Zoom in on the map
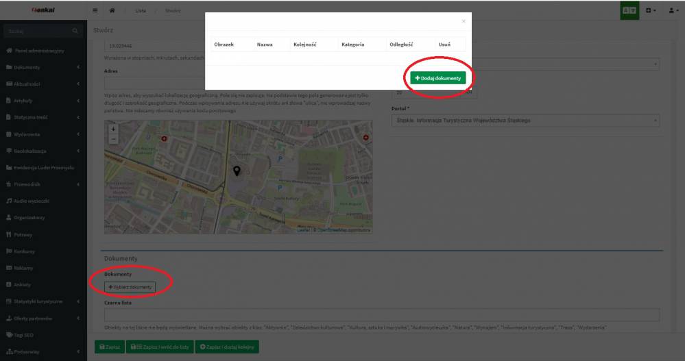The width and height of the screenshot is (685, 361). (x=114, y=128)
